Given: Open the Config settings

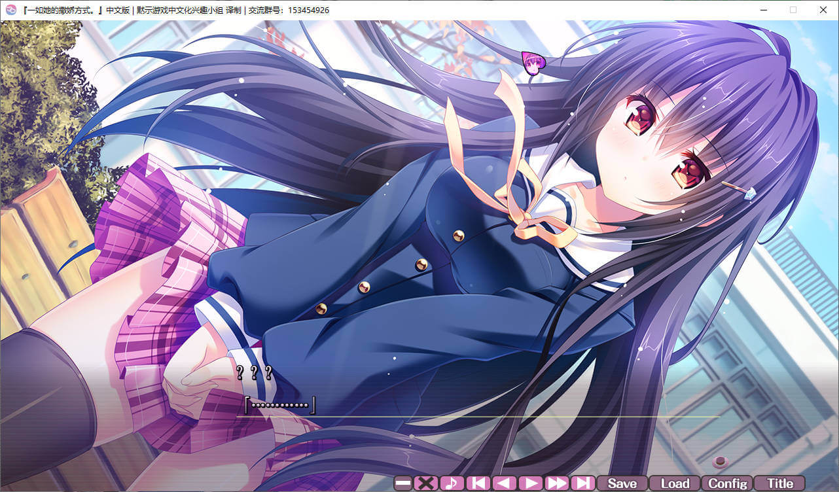Looking at the screenshot, I should point(727,483).
